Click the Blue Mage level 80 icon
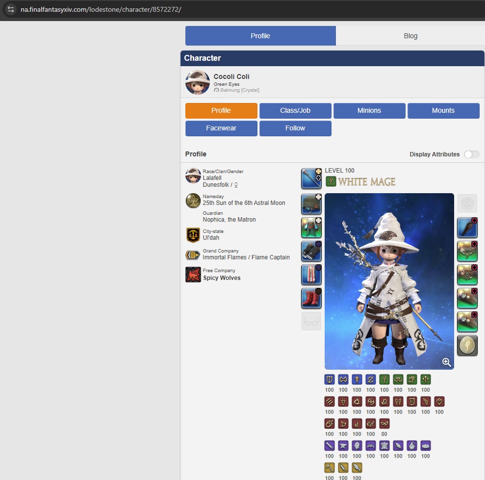Screen dimensions: 485x480 [x=384, y=424]
